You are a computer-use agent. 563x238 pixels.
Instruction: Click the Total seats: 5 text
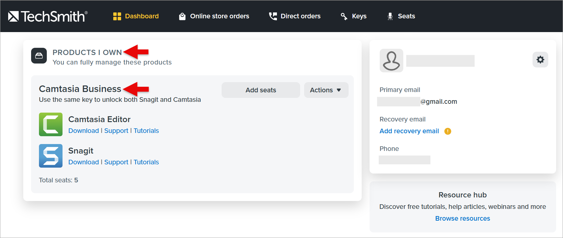tap(59, 180)
